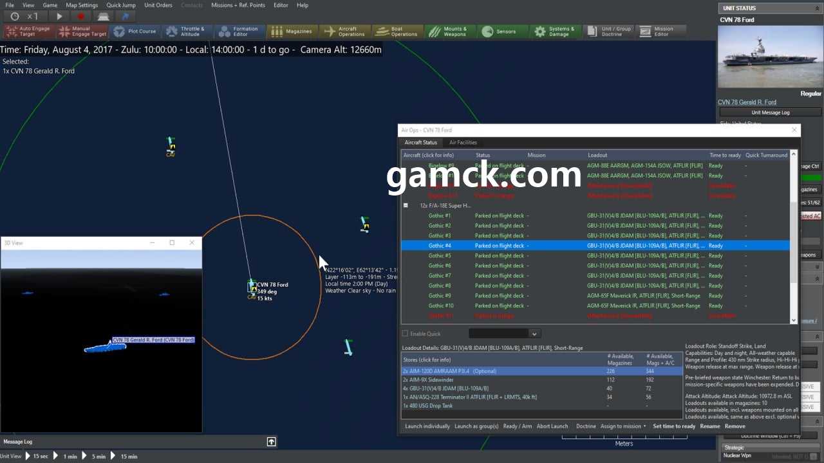824x463 pixels.
Task: Start the simulation with the play button
Action: tap(59, 16)
